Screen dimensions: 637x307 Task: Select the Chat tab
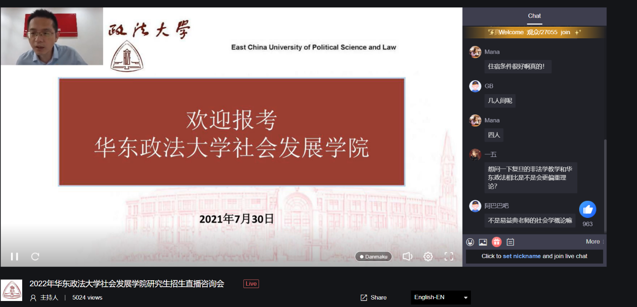(x=534, y=16)
